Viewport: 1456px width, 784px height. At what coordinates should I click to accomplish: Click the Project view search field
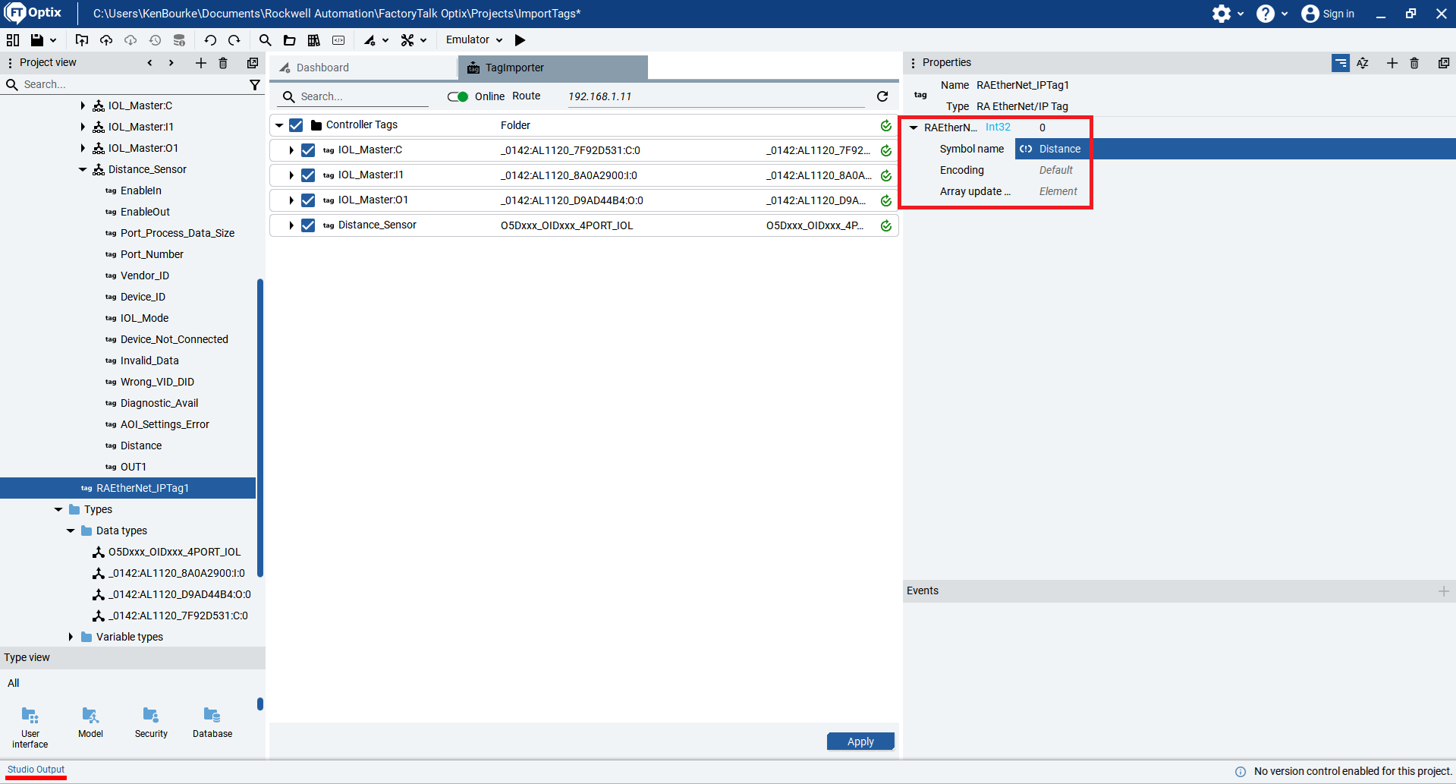tap(133, 84)
